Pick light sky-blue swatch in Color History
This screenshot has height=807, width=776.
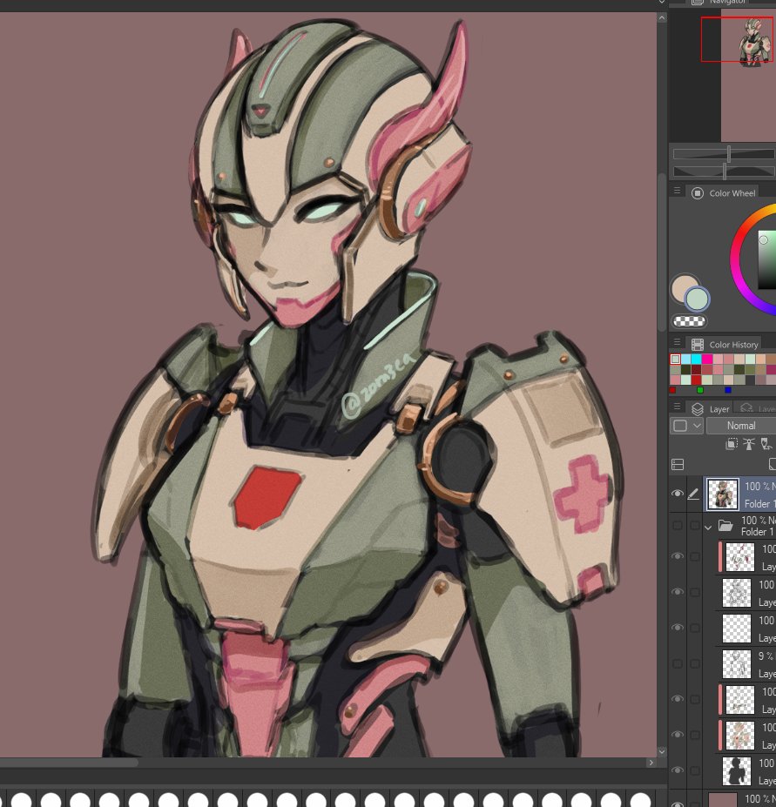coord(686,359)
